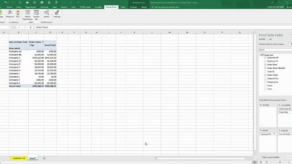This screenshot has height=164, width=292.
Task: Click the Undo icon in the quick access toolbar
Action: click(x=6, y=2)
